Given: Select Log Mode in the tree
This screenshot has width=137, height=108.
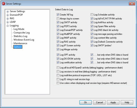Looking at the screenshot, I should tap(19, 29).
